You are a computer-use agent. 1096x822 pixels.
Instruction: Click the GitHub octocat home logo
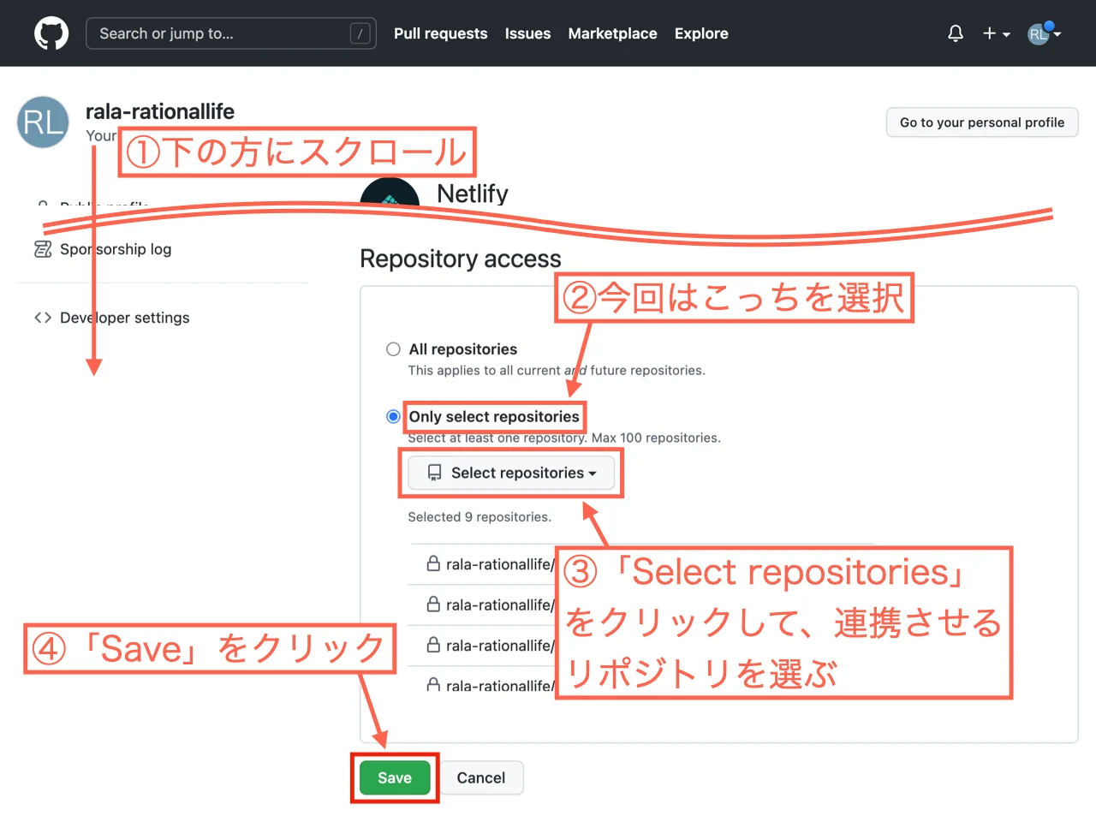pos(51,33)
